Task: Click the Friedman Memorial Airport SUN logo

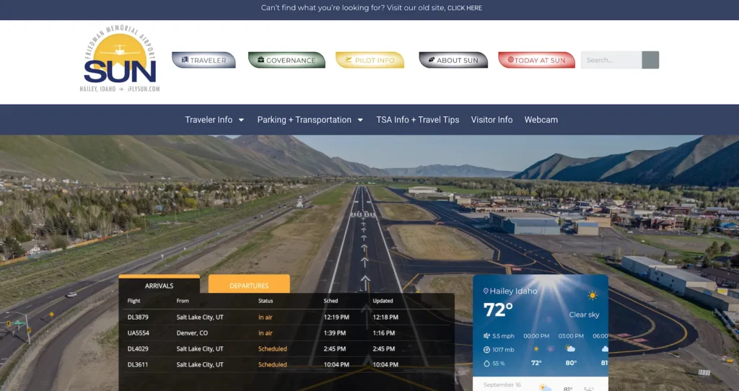Action: tap(120, 61)
